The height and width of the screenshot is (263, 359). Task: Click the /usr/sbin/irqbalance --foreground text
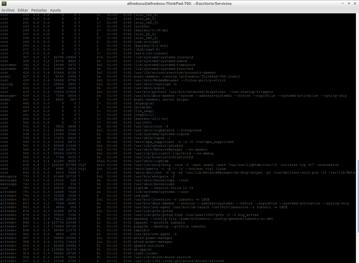167,130
